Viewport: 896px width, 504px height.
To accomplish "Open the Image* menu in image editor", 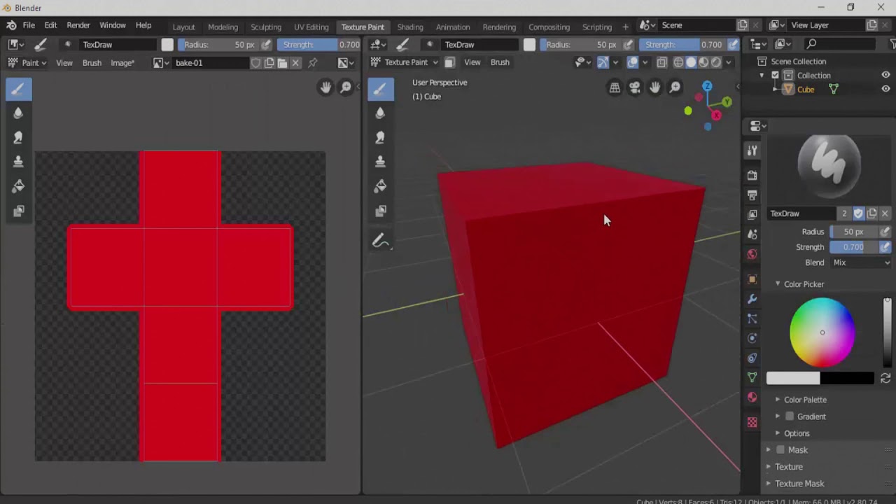I will (x=122, y=63).
